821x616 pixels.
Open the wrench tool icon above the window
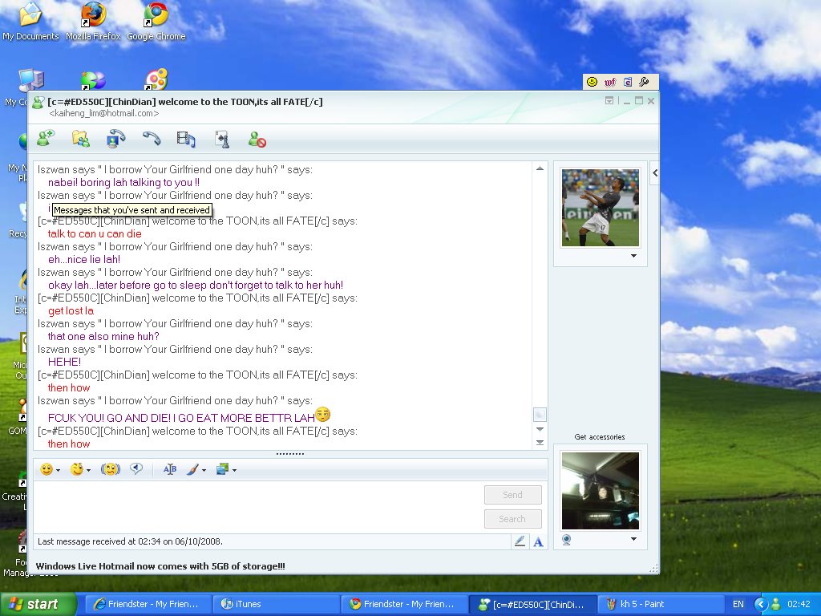645,82
